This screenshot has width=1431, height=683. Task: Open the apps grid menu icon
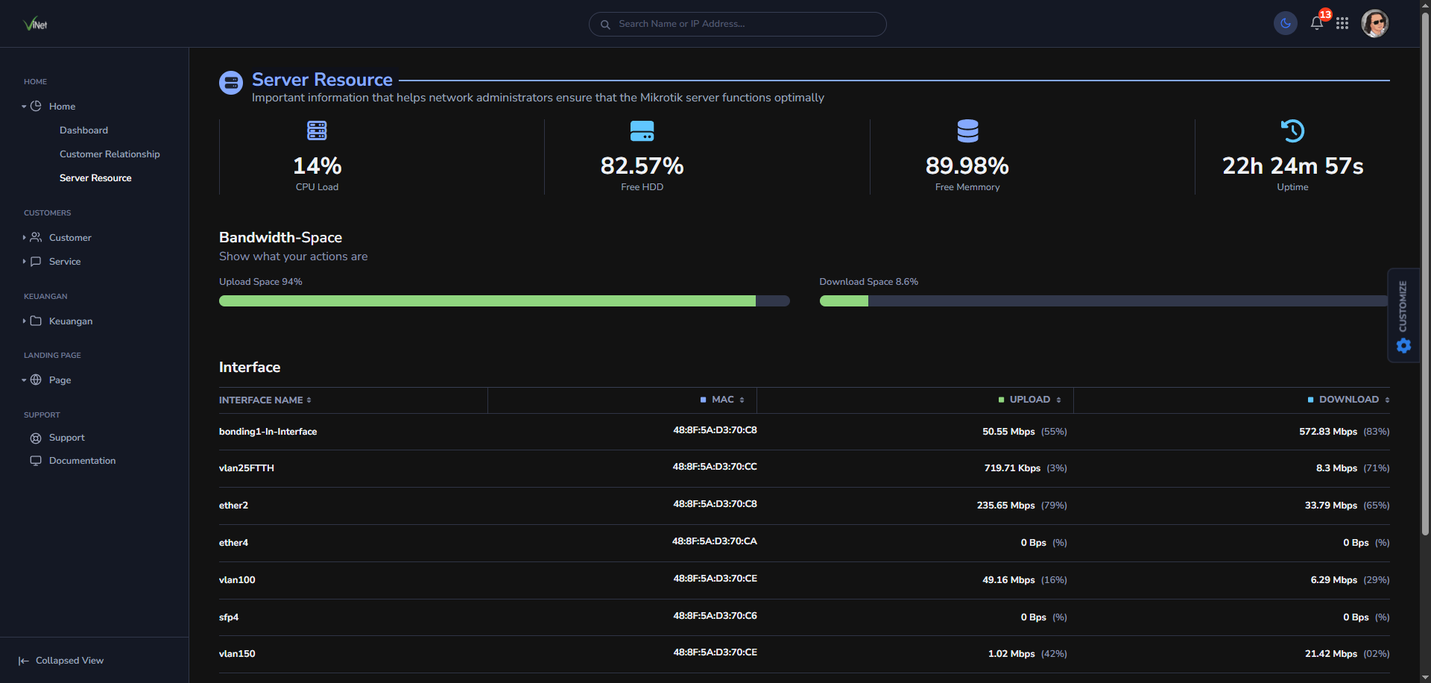1342,23
